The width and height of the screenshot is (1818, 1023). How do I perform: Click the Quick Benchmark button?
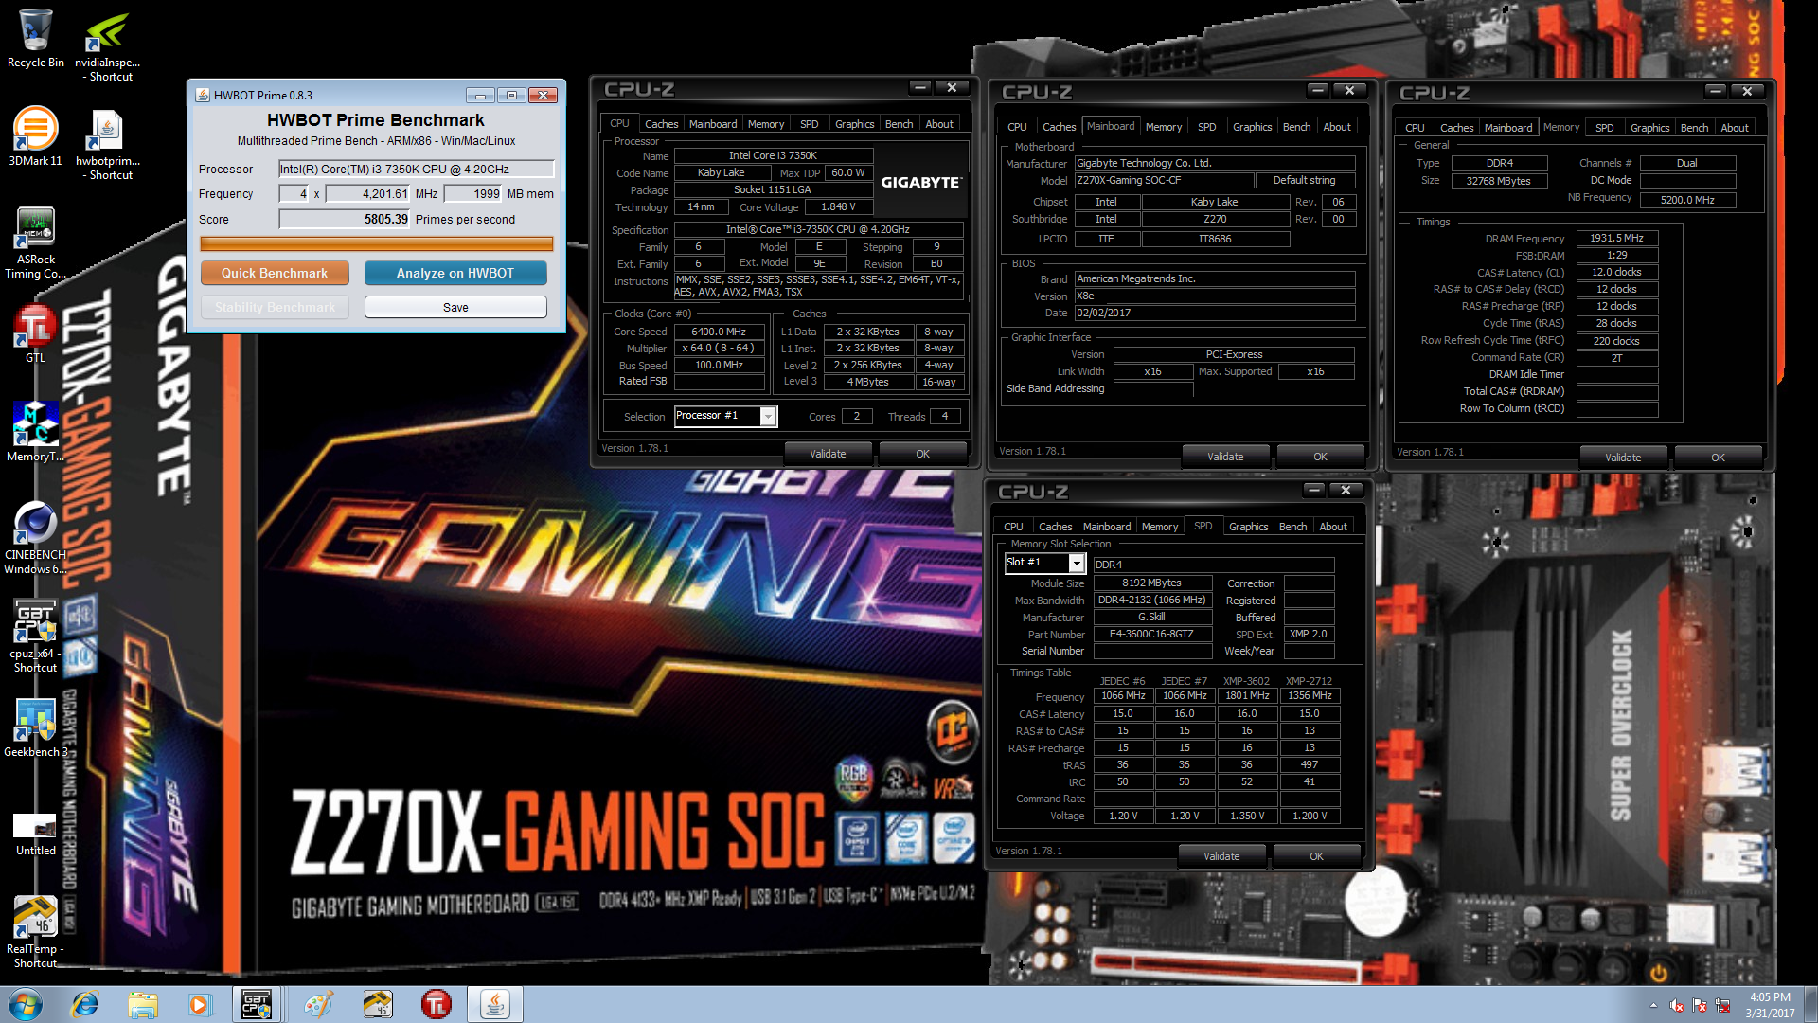(275, 273)
